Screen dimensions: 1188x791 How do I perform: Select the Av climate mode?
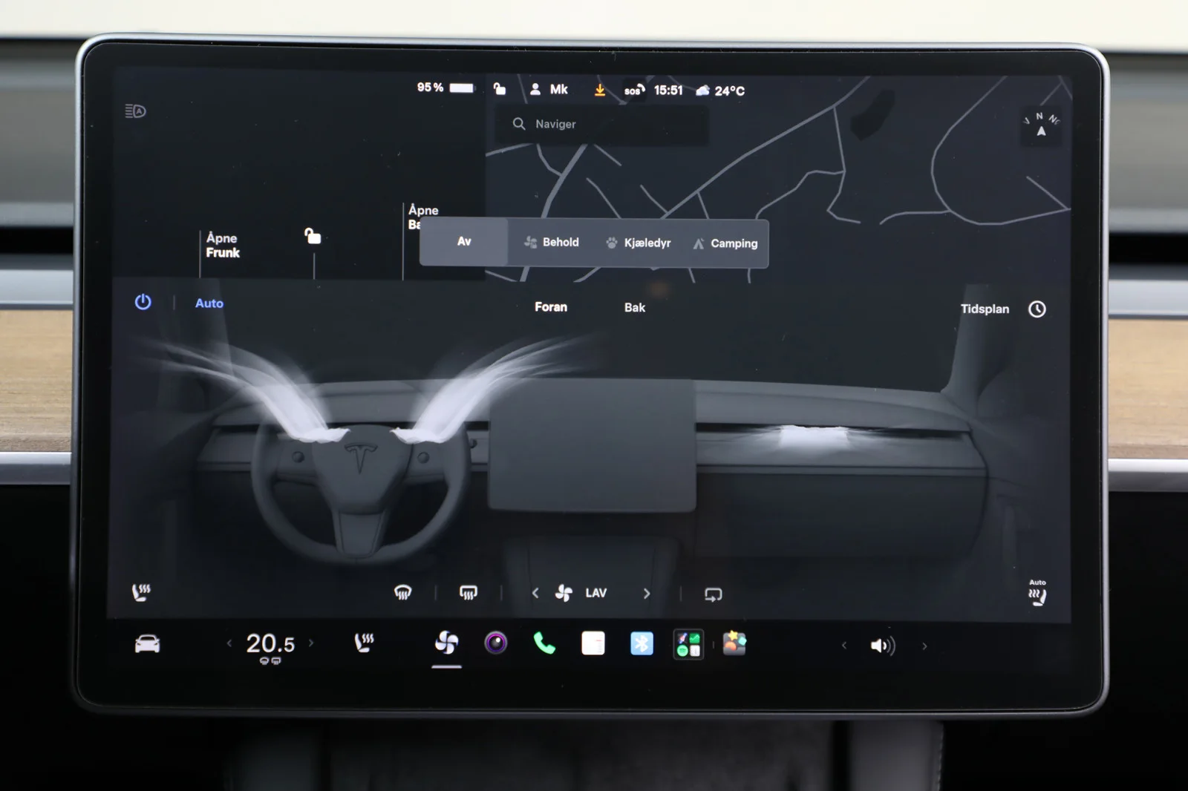pyautogui.click(x=464, y=241)
